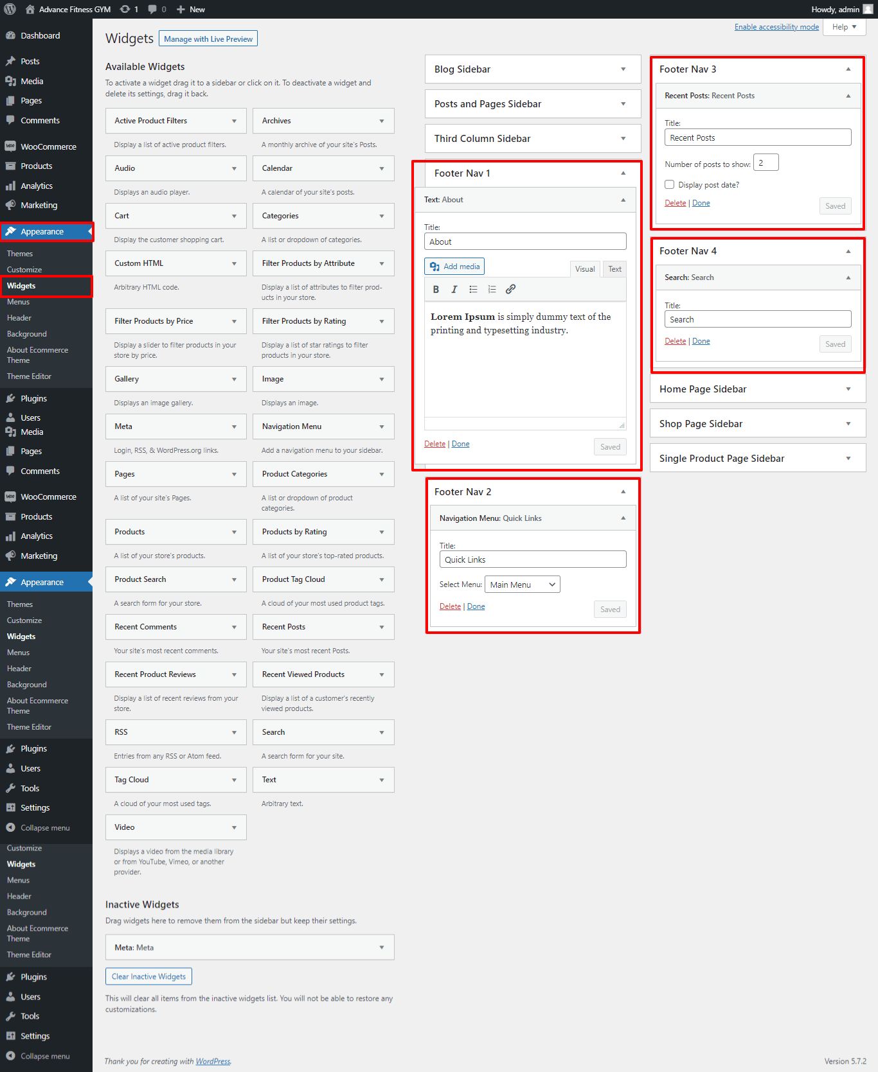Open the comments bubble in admin bar
This screenshot has width=878, height=1072.
pos(157,9)
